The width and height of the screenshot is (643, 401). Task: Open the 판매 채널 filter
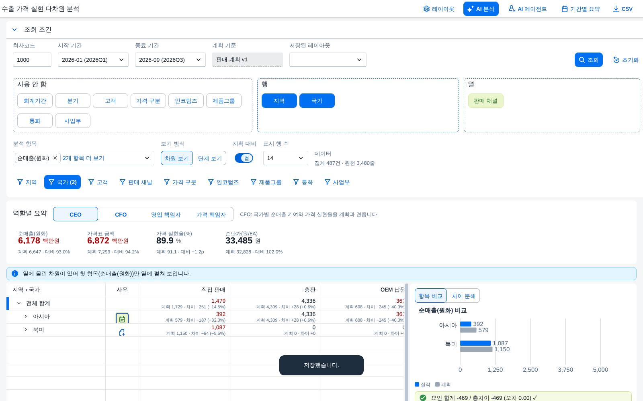[136, 182]
